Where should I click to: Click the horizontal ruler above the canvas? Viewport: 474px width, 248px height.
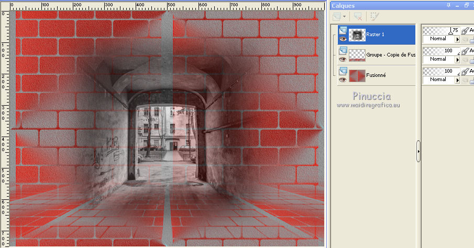click(x=166, y=6)
